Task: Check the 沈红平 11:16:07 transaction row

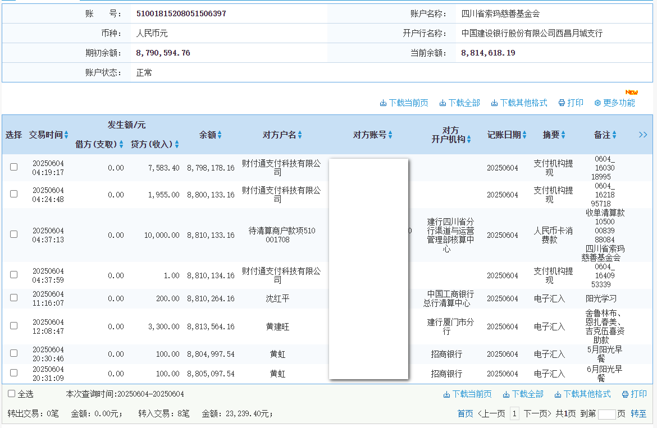Action: 14,297
